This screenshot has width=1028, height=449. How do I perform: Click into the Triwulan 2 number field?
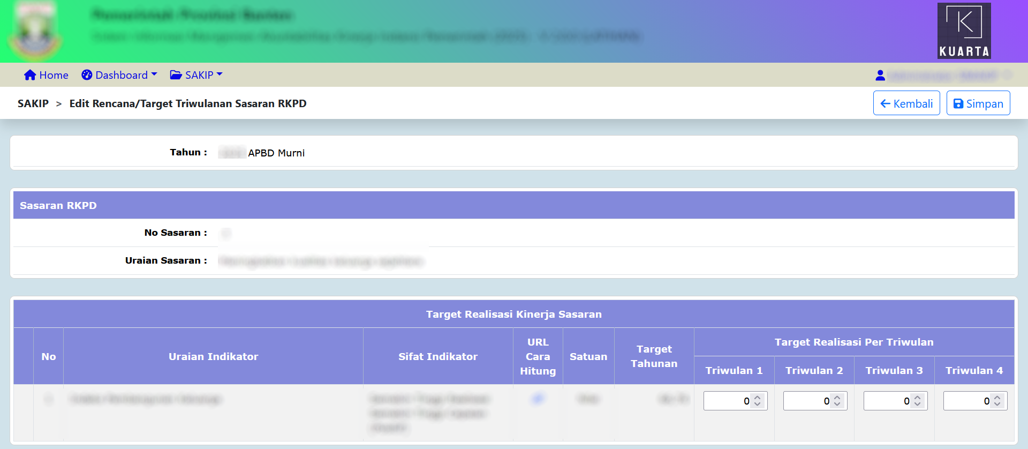click(x=807, y=401)
